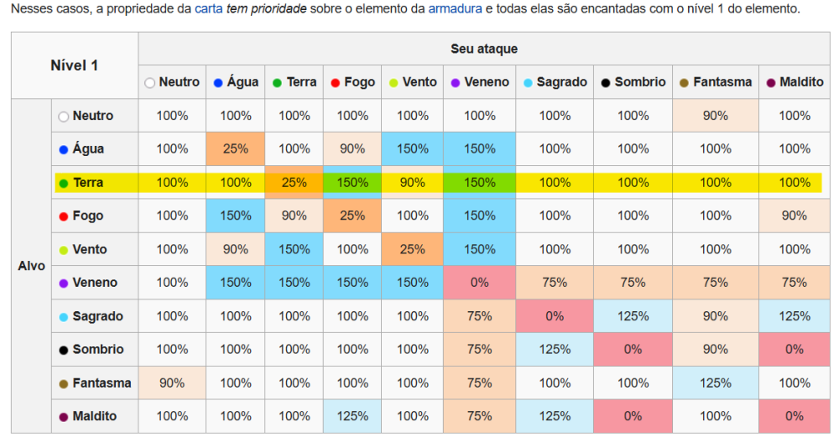This screenshot has width=839, height=437.
Task: Click the yellow-green Vento dot in row header
Action: coord(64,250)
